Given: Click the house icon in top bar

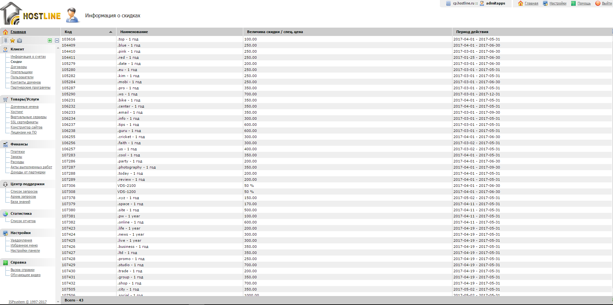Looking at the screenshot, I should pyautogui.click(x=520, y=3).
